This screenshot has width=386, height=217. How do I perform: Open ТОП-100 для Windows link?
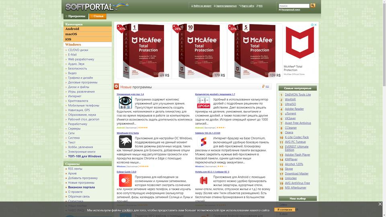(84, 156)
